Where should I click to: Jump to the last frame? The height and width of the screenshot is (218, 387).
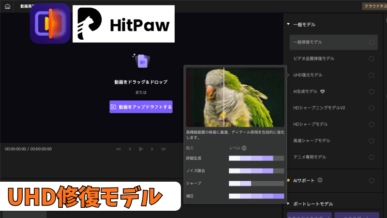click(164, 149)
